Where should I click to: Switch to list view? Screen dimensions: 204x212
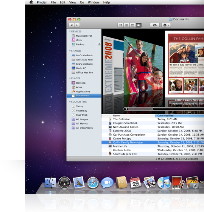tap(126, 25)
